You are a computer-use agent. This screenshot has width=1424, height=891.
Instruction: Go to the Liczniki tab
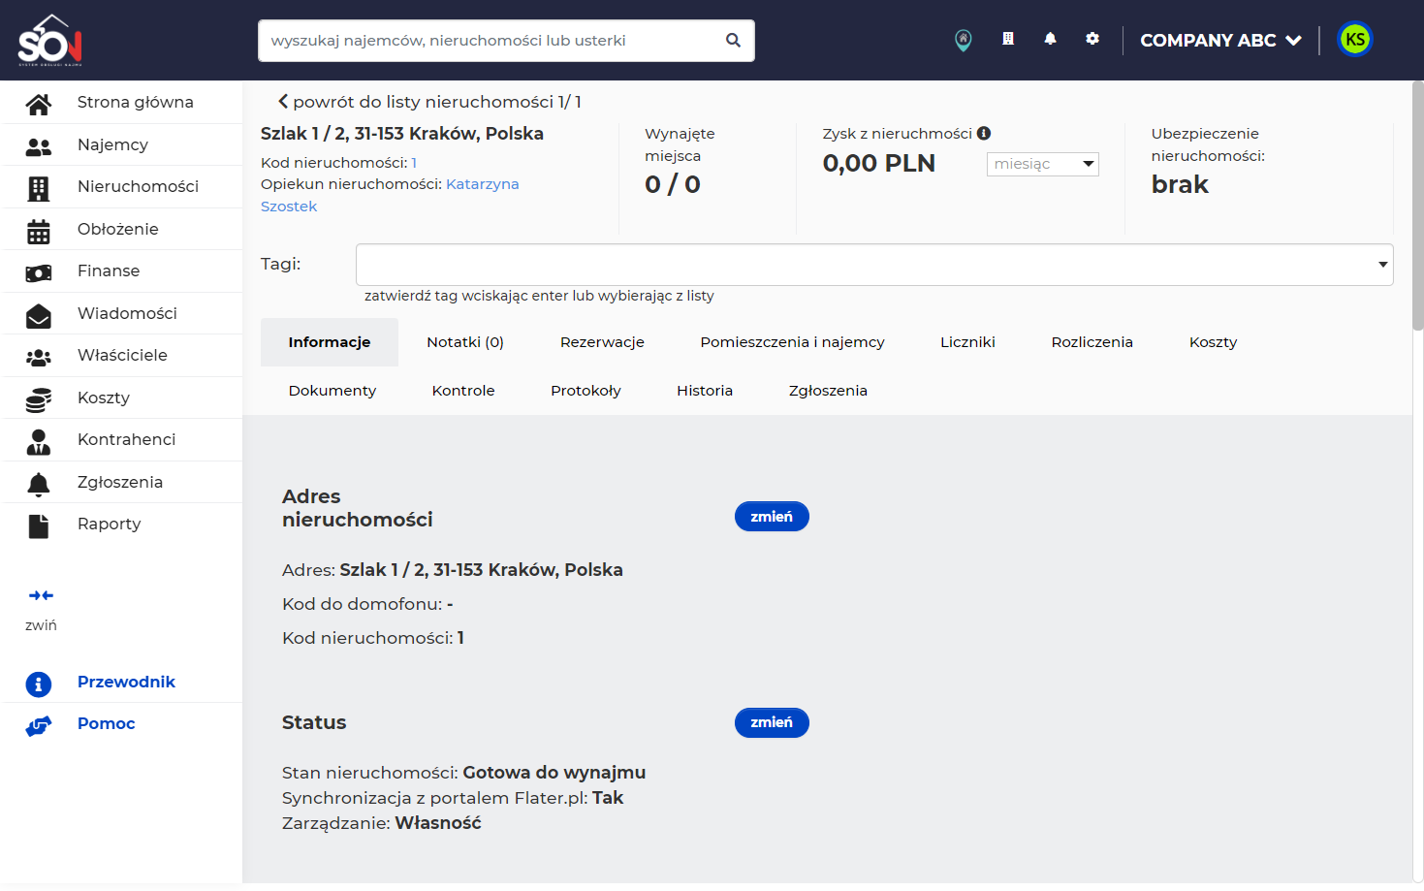(967, 342)
